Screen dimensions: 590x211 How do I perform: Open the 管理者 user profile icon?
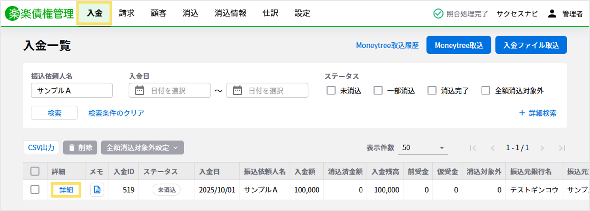pos(552,14)
